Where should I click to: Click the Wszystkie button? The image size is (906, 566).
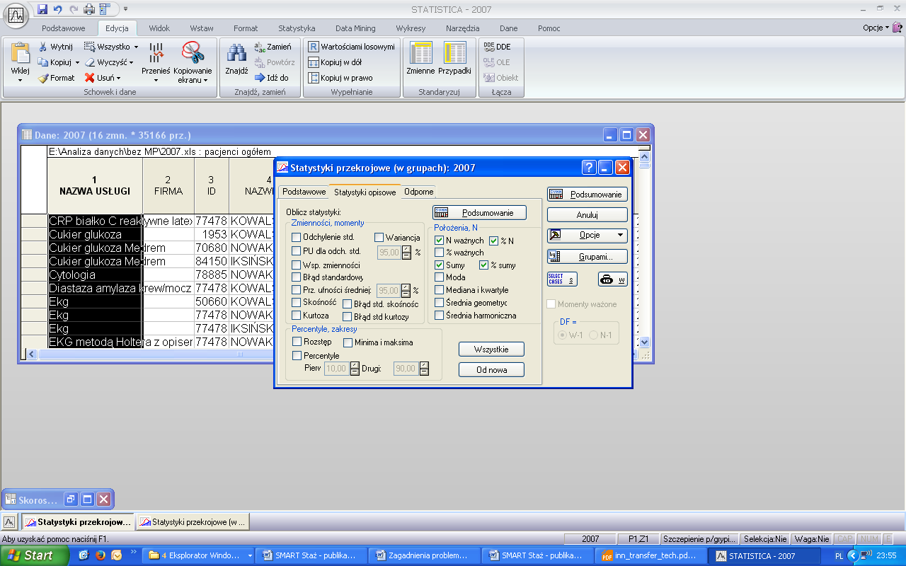click(491, 349)
